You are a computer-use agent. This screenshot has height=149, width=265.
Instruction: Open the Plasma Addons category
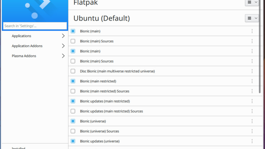click(35, 56)
